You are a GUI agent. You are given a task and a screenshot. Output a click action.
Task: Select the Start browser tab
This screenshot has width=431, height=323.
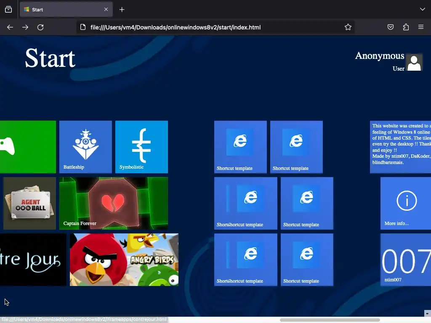66,10
